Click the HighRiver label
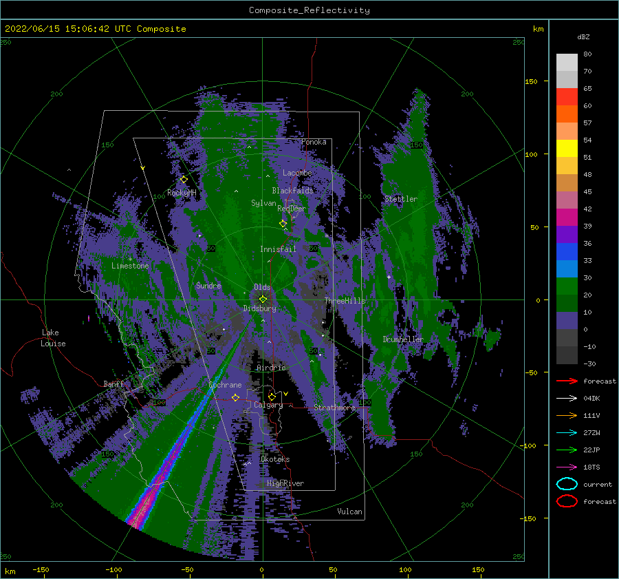The width and height of the screenshot is (619, 579). (x=285, y=483)
